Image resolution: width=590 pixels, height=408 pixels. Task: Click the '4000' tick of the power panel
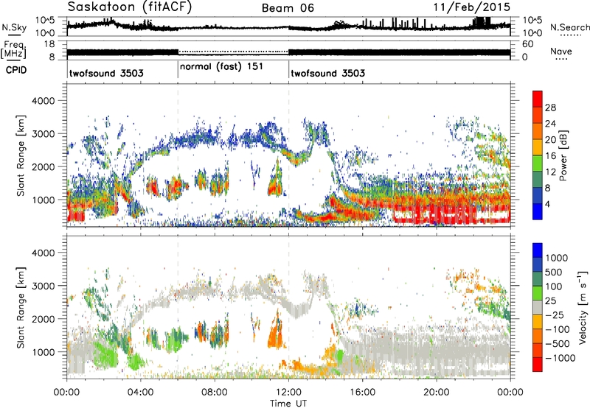tap(43, 101)
